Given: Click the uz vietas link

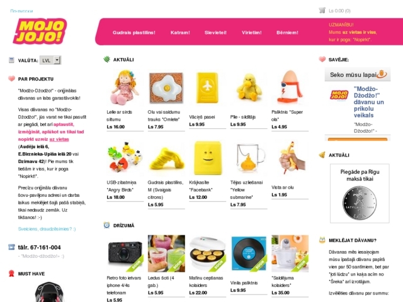Looking at the screenshot, I should 59,139.
